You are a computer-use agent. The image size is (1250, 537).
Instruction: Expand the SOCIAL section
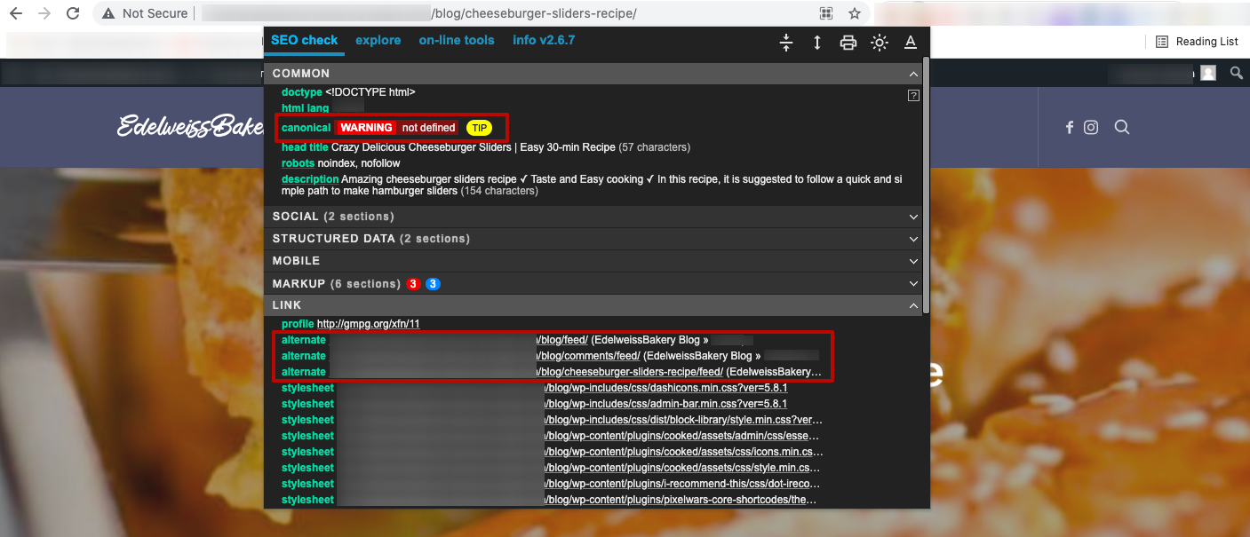[x=913, y=217]
